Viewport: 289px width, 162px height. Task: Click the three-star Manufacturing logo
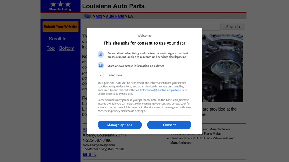60,6
